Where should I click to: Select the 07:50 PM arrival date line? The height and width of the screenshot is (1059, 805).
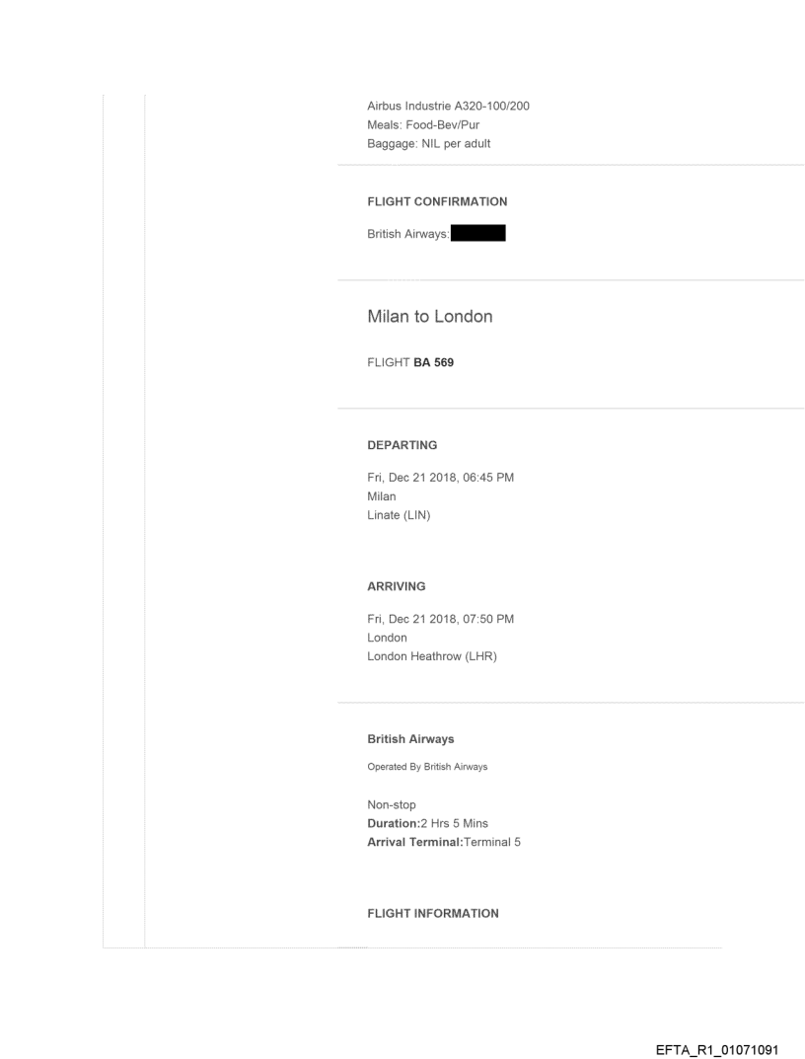(x=440, y=619)
